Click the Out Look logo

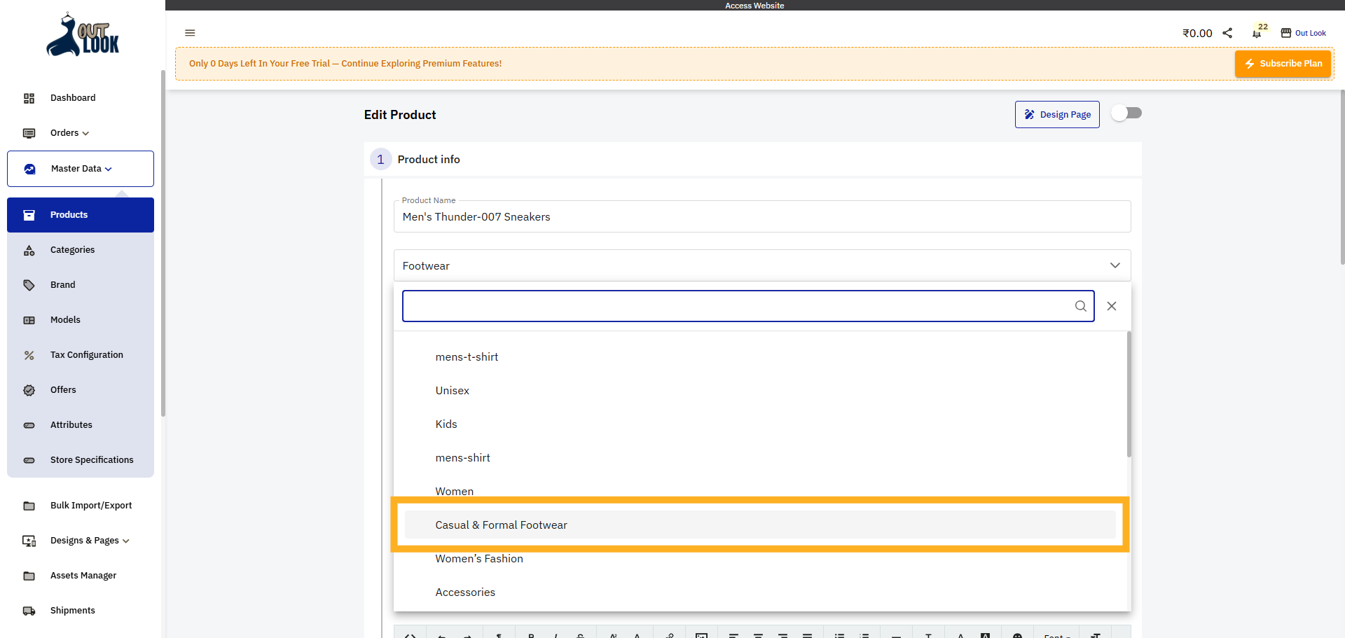pos(83,35)
